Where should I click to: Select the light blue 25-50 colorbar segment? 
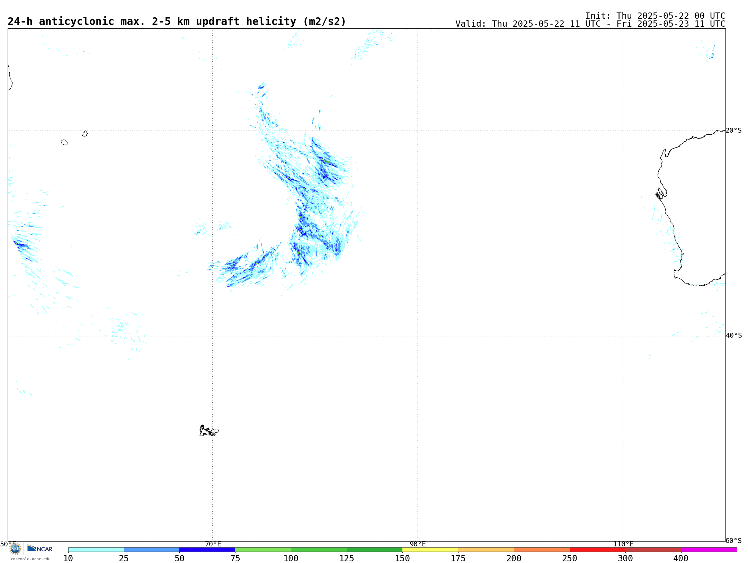click(x=152, y=550)
